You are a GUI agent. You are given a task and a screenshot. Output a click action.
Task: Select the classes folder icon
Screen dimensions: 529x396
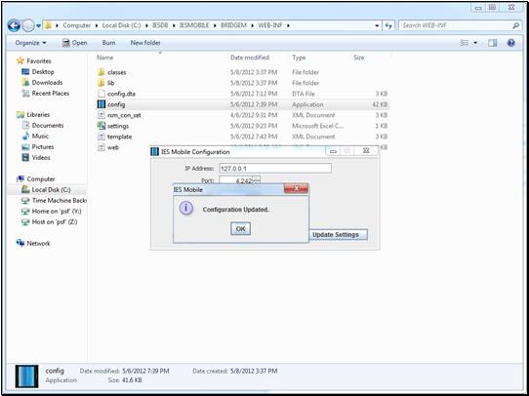coord(102,72)
